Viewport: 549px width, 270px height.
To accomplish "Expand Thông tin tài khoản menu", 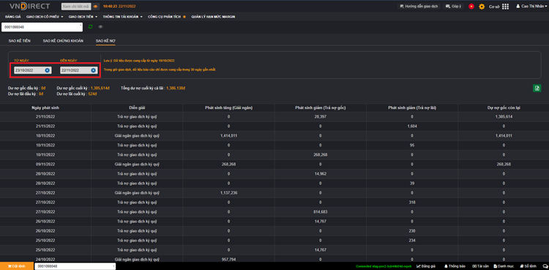I will click(122, 16).
